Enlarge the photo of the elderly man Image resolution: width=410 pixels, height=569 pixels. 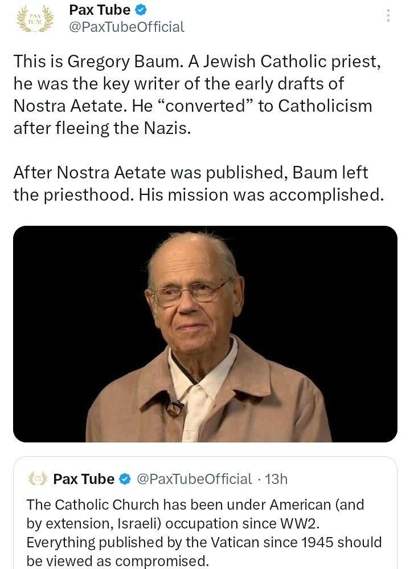point(205,334)
